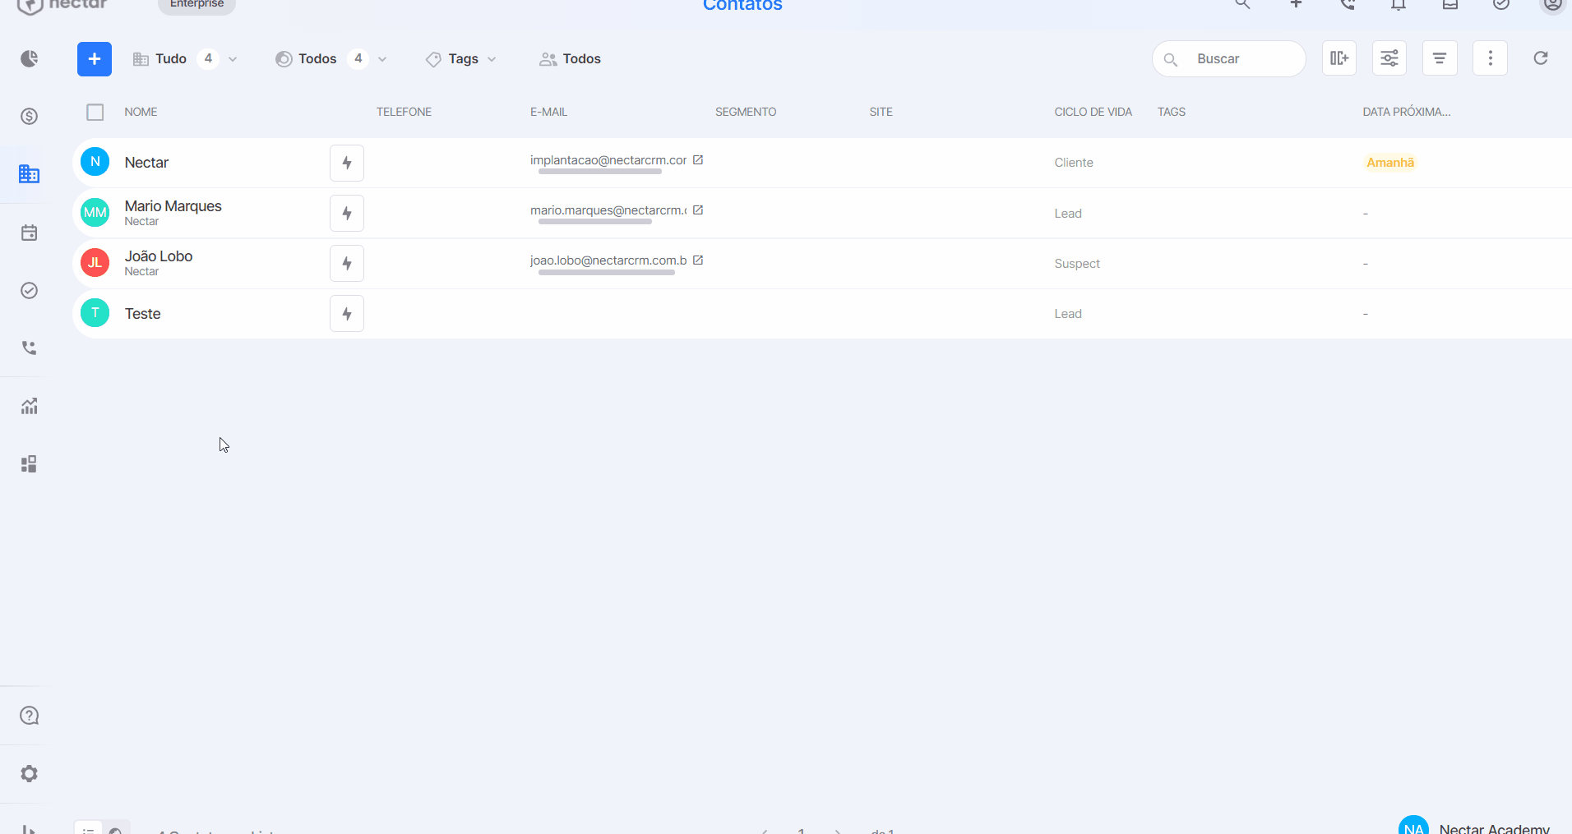The image size is (1572, 834).
Task: Click the sort lines icon
Action: pos(1440,58)
